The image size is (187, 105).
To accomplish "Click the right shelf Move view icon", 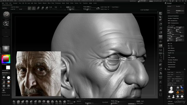I will coord(160,65).
